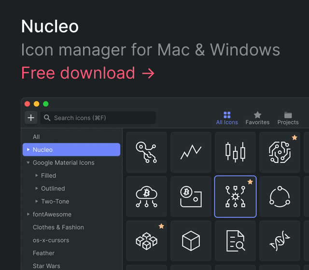
Task: Expand the Nucleo disclosure triangle
Action: pyautogui.click(x=28, y=149)
